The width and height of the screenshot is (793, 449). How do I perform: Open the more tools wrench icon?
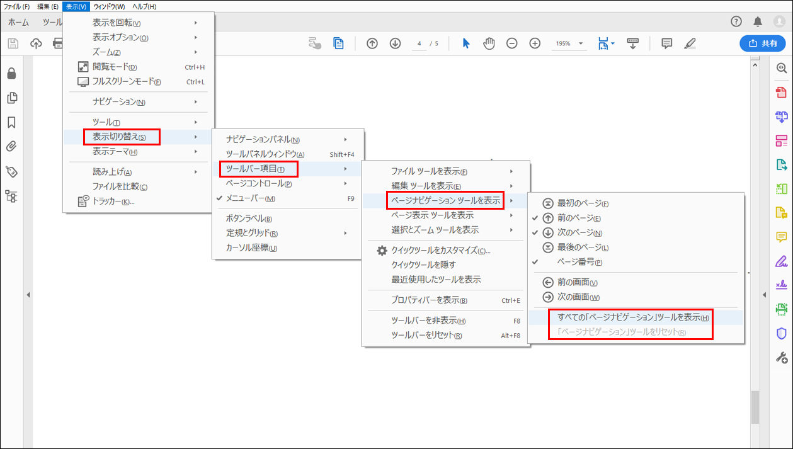coord(782,358)
